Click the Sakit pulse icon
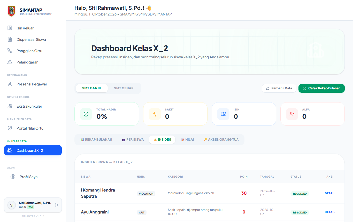 pyautogui.click(x=155, y=114)
